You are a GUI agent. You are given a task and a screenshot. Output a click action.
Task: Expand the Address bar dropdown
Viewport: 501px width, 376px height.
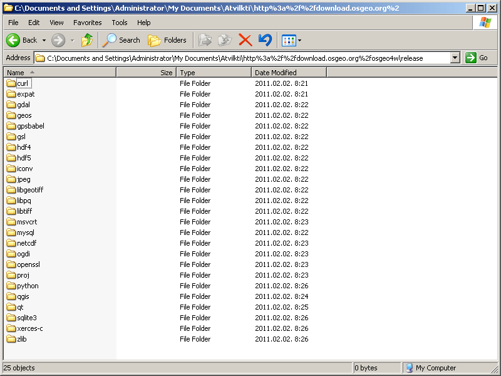(x=455, y=58)
